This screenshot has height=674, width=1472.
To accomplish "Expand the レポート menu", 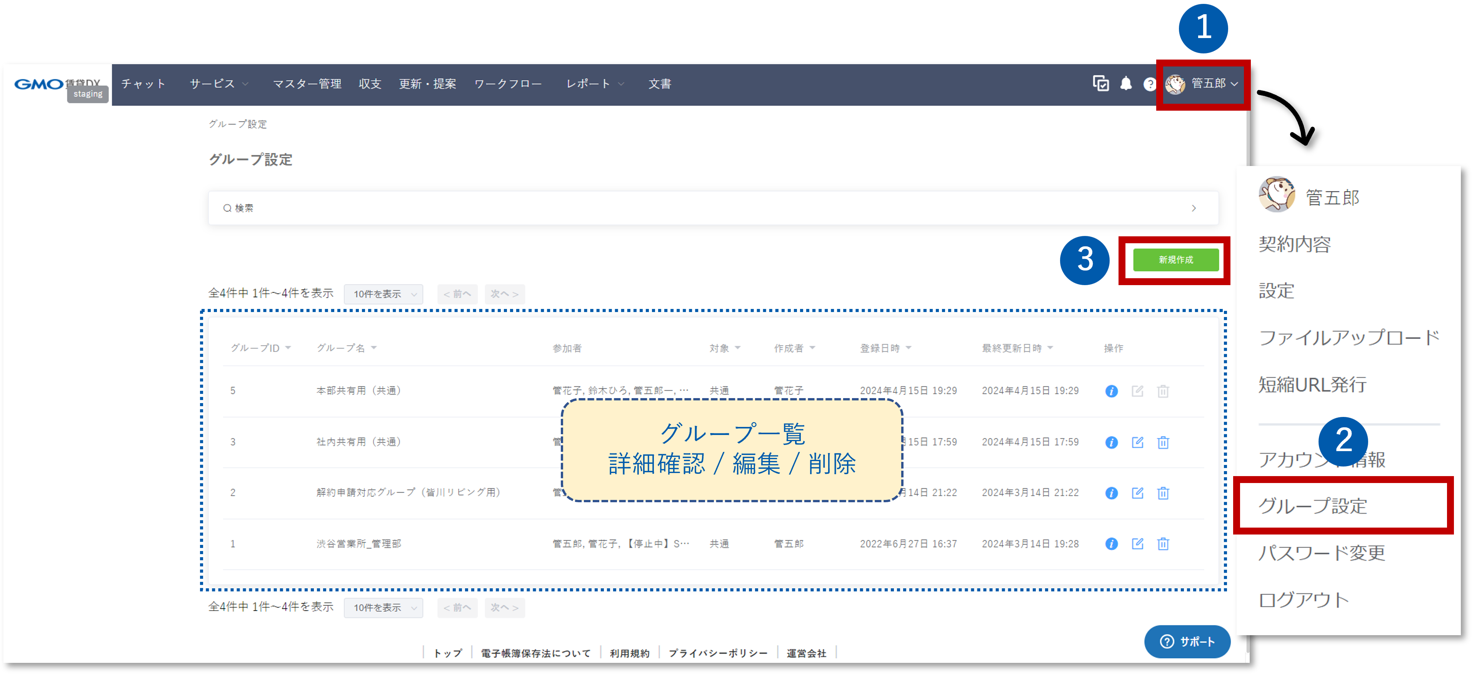I will [x=595, y=84].
